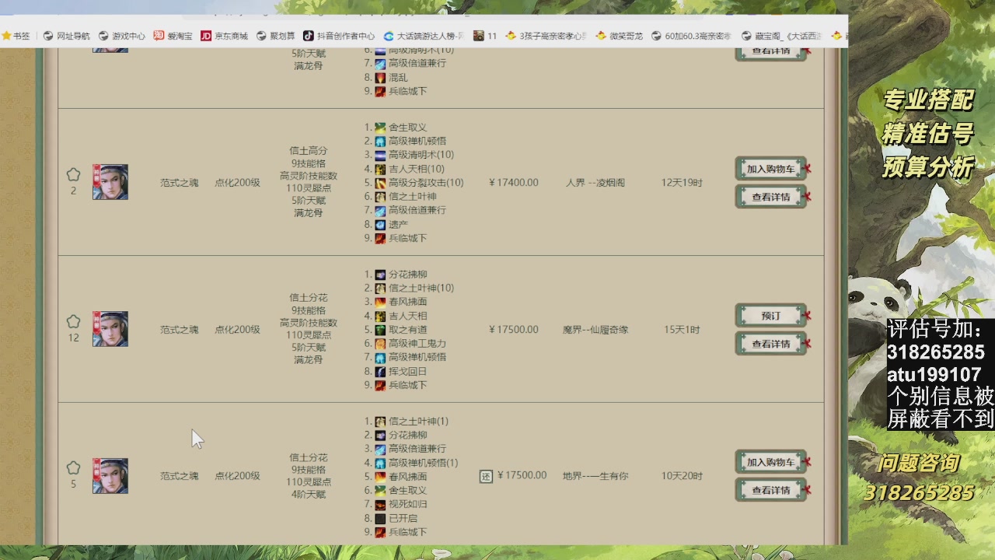Click the 混乱 skill icon
The height and width of the screenshot is (560, 995).
[380, 78]
